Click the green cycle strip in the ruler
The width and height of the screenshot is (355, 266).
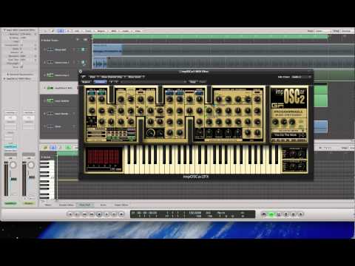click(x=210, y=37)
